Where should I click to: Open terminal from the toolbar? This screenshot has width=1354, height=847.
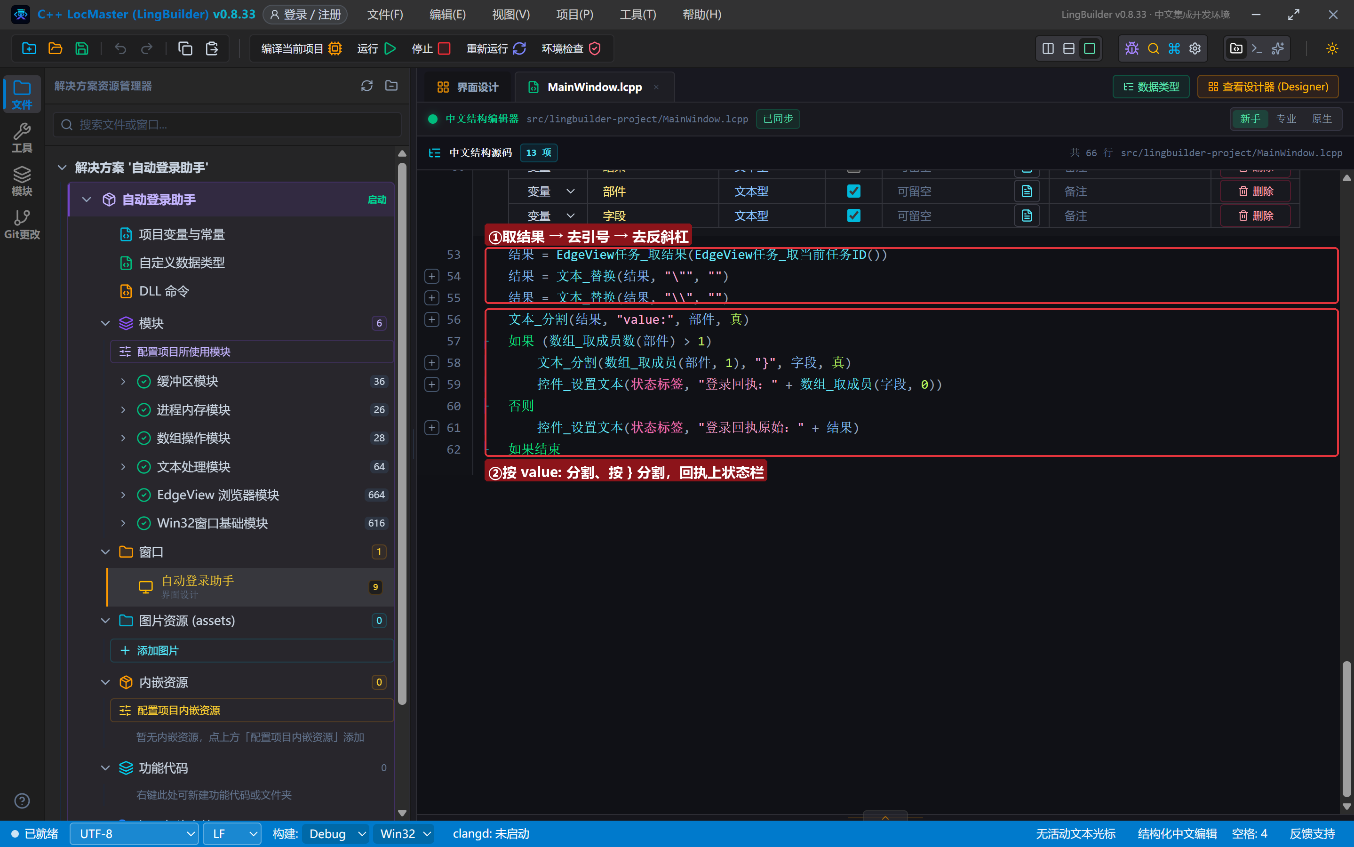click(1257, 49)
